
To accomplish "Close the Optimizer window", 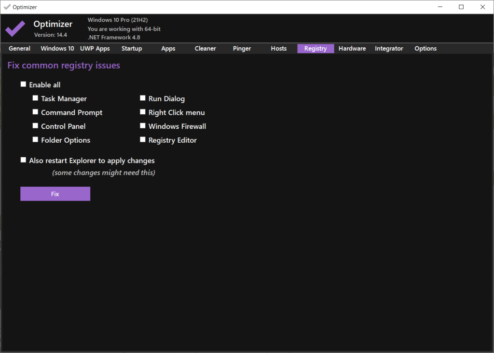I will point(482,7).
